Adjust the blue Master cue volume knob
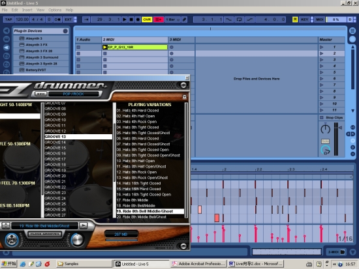The image size is (359, 269). coord(325,150)
